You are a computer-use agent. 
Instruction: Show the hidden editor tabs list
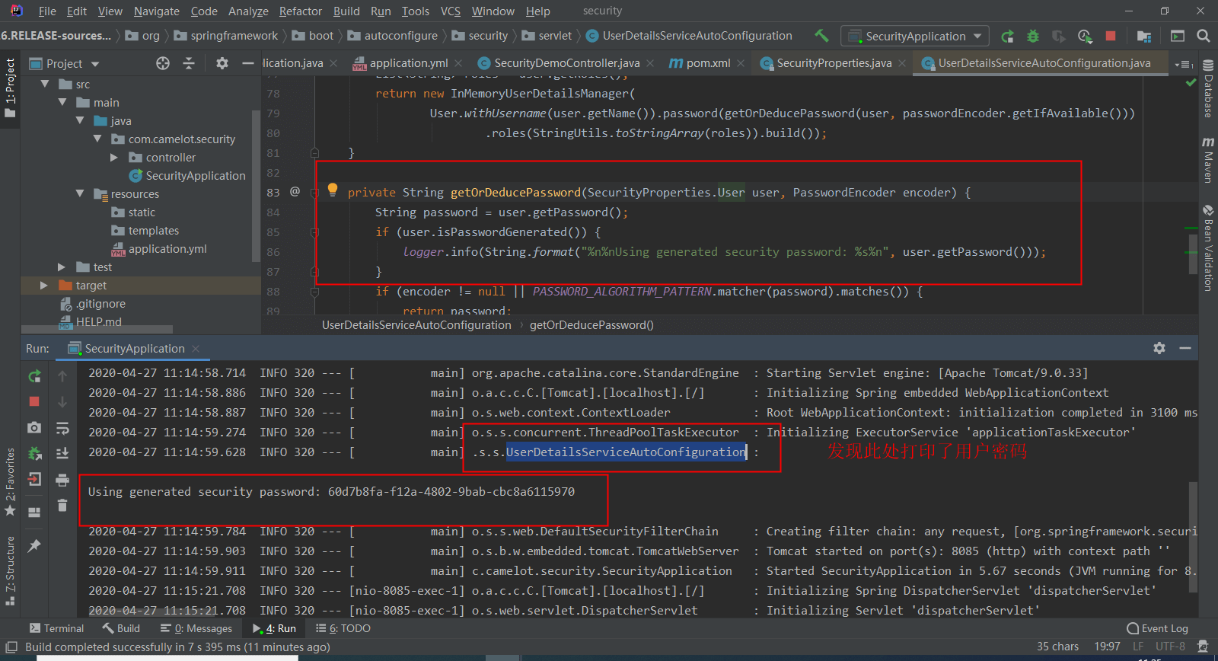1184,64
